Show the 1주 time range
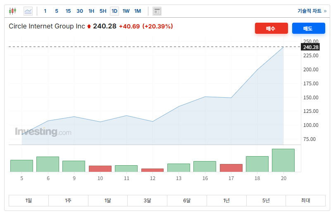The width and height of the screenshot is (331, 213). 68,200
